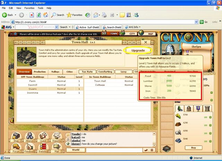Open the Back button history dropdown arrow
The width and height of the screenshot is (222, 161).
[15, 15]
